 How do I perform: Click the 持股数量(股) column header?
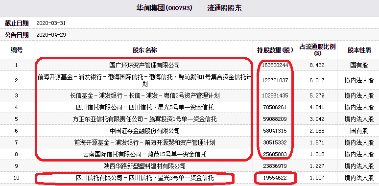tap(275, 50)
